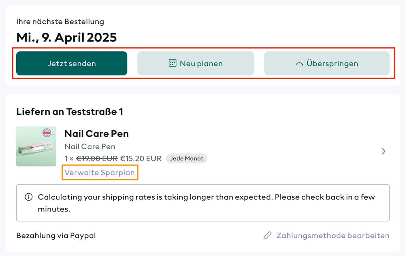The image size is (405, 256).
Task: Click the Bezahlung via Paypal text
Action: point(56,235)
